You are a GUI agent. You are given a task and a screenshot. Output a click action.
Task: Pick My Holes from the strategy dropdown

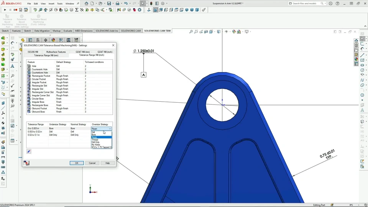click(x=96, y=145)
